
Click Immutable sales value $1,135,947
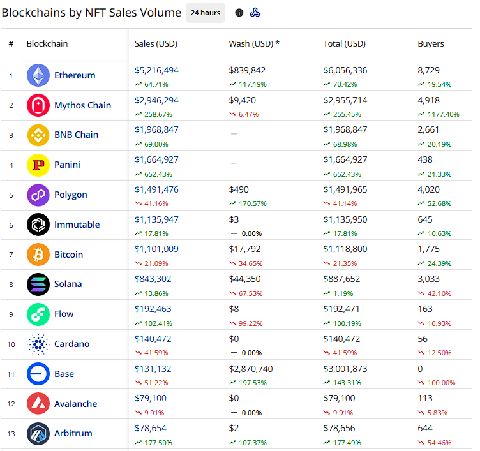156,219
